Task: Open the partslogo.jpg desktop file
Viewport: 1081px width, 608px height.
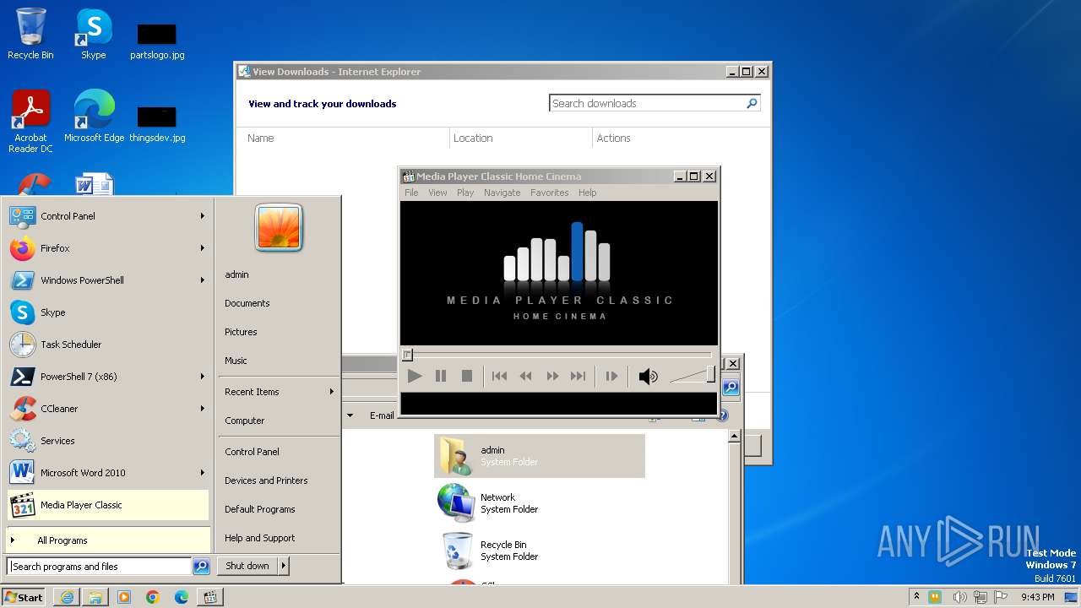Action: pos(157,42)
